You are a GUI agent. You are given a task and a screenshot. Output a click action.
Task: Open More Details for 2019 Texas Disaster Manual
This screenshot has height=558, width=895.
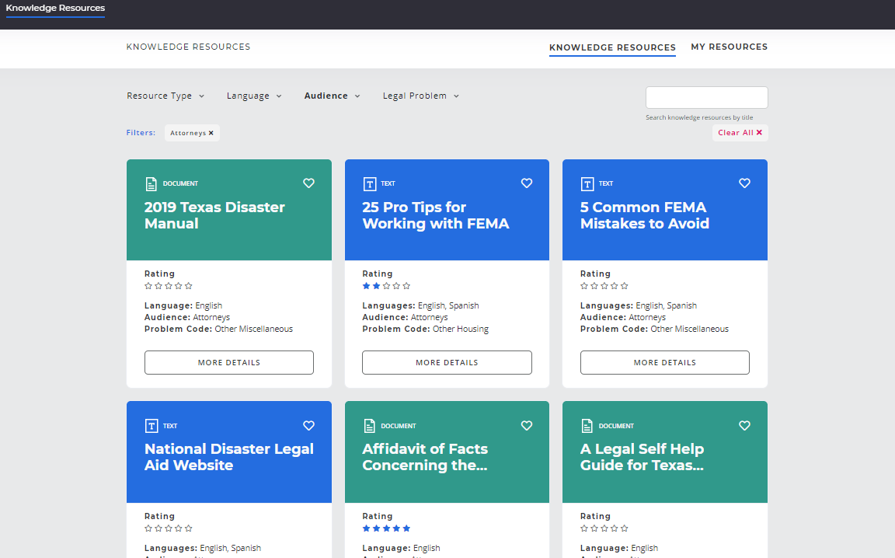229,363
